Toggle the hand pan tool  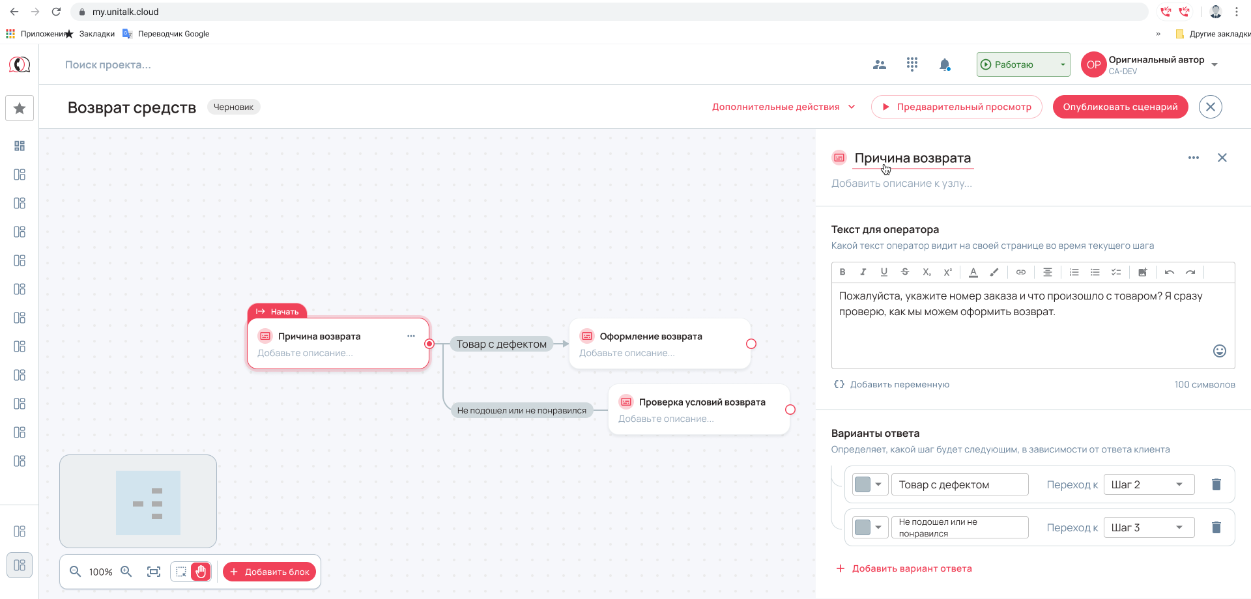click(x=201, y=572)
